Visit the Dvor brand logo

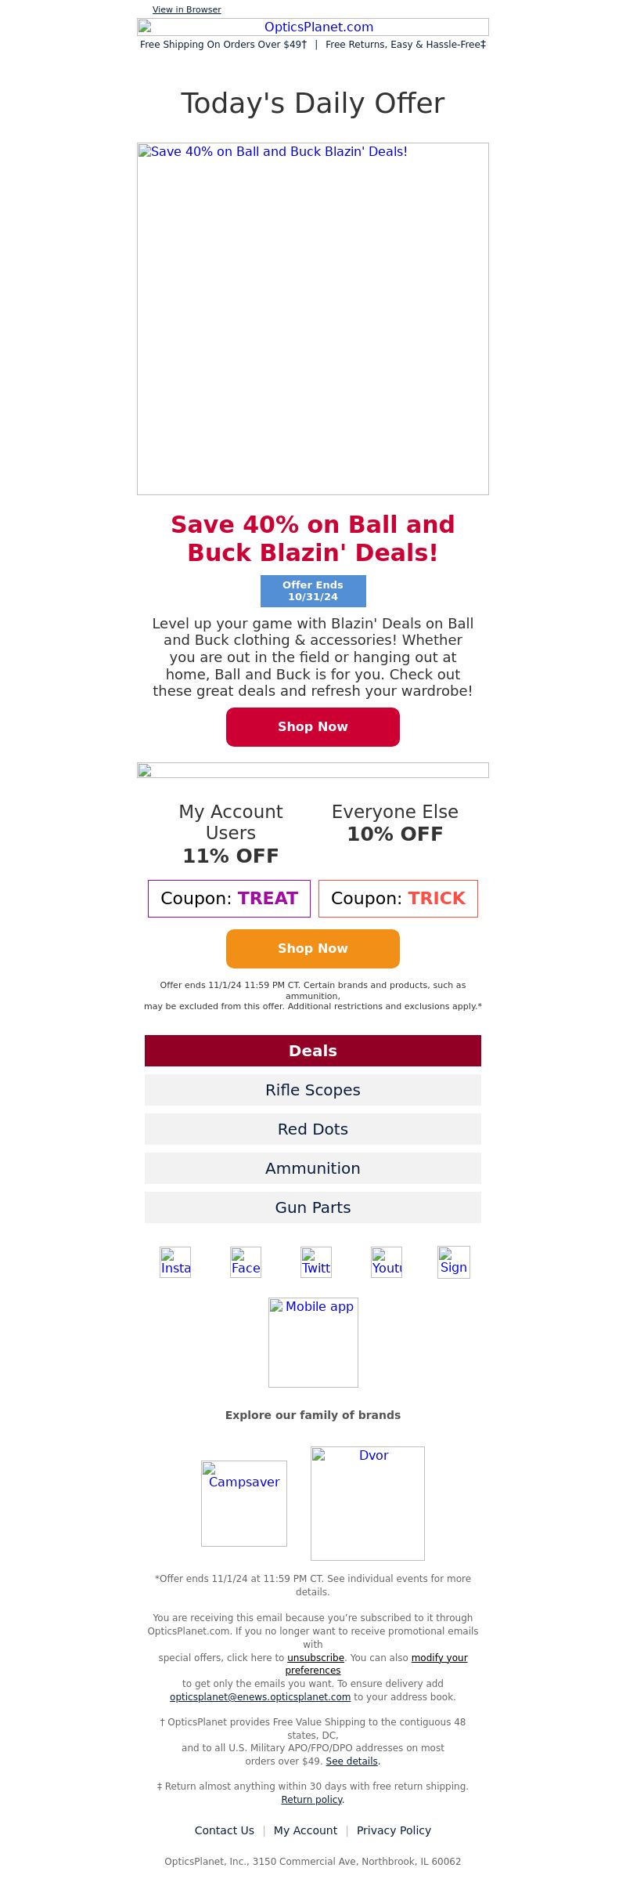(368, 1504)
